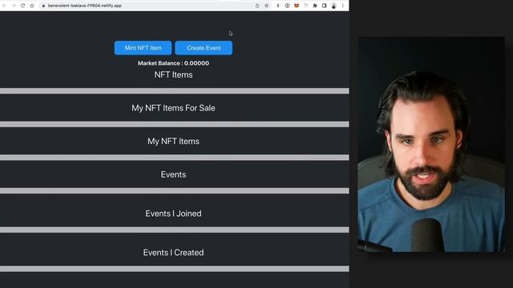Click the Create Event button

204,48
